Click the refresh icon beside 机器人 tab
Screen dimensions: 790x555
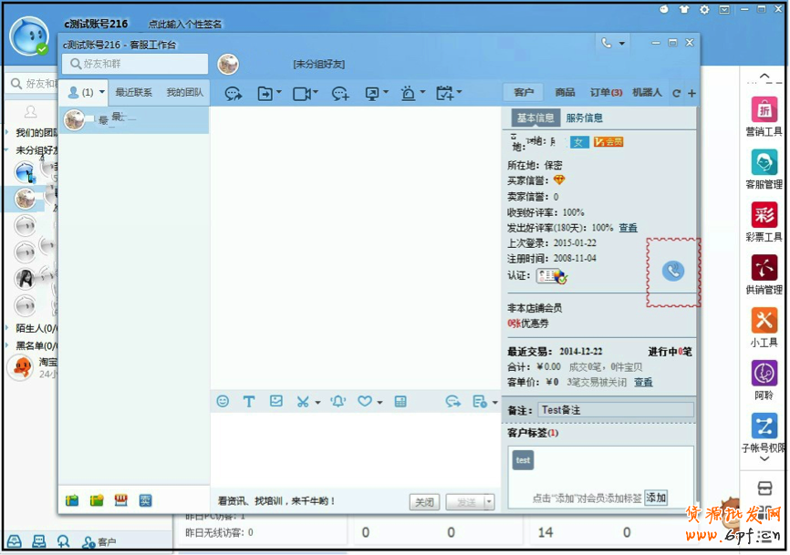[676, 93]
